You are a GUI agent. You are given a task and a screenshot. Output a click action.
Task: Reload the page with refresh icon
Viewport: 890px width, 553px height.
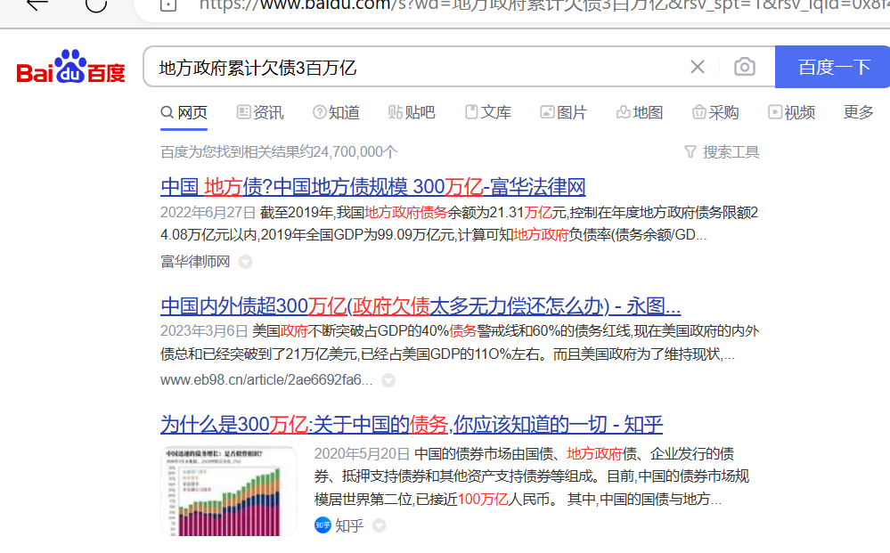95,4
